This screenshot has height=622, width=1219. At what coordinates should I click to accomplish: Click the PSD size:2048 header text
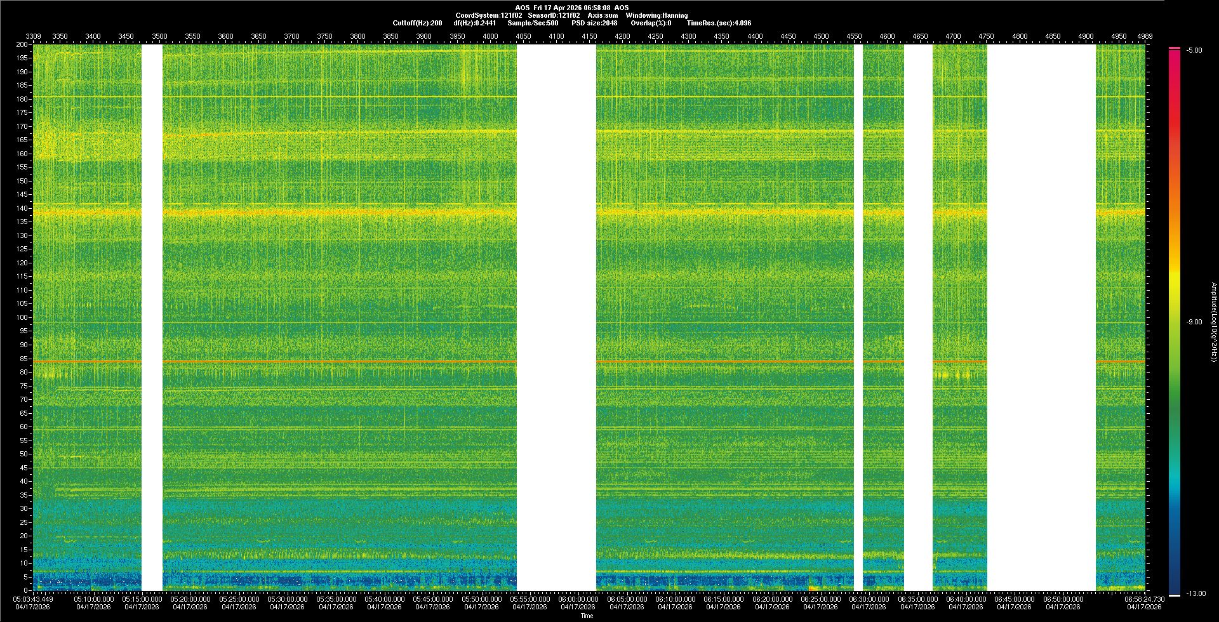[594, 23]
